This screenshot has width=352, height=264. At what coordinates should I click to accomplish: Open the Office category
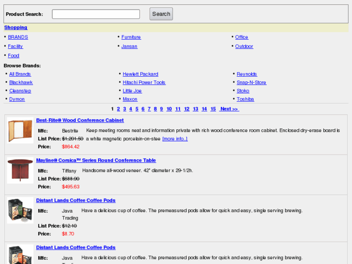point(242,37)
